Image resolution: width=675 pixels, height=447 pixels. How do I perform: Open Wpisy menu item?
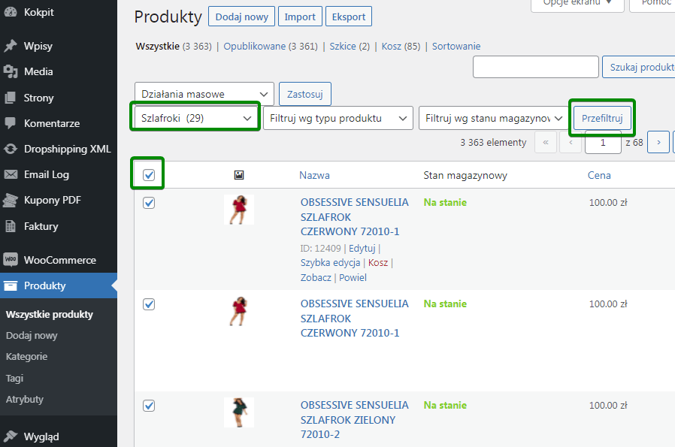click(x=38, y=46)
